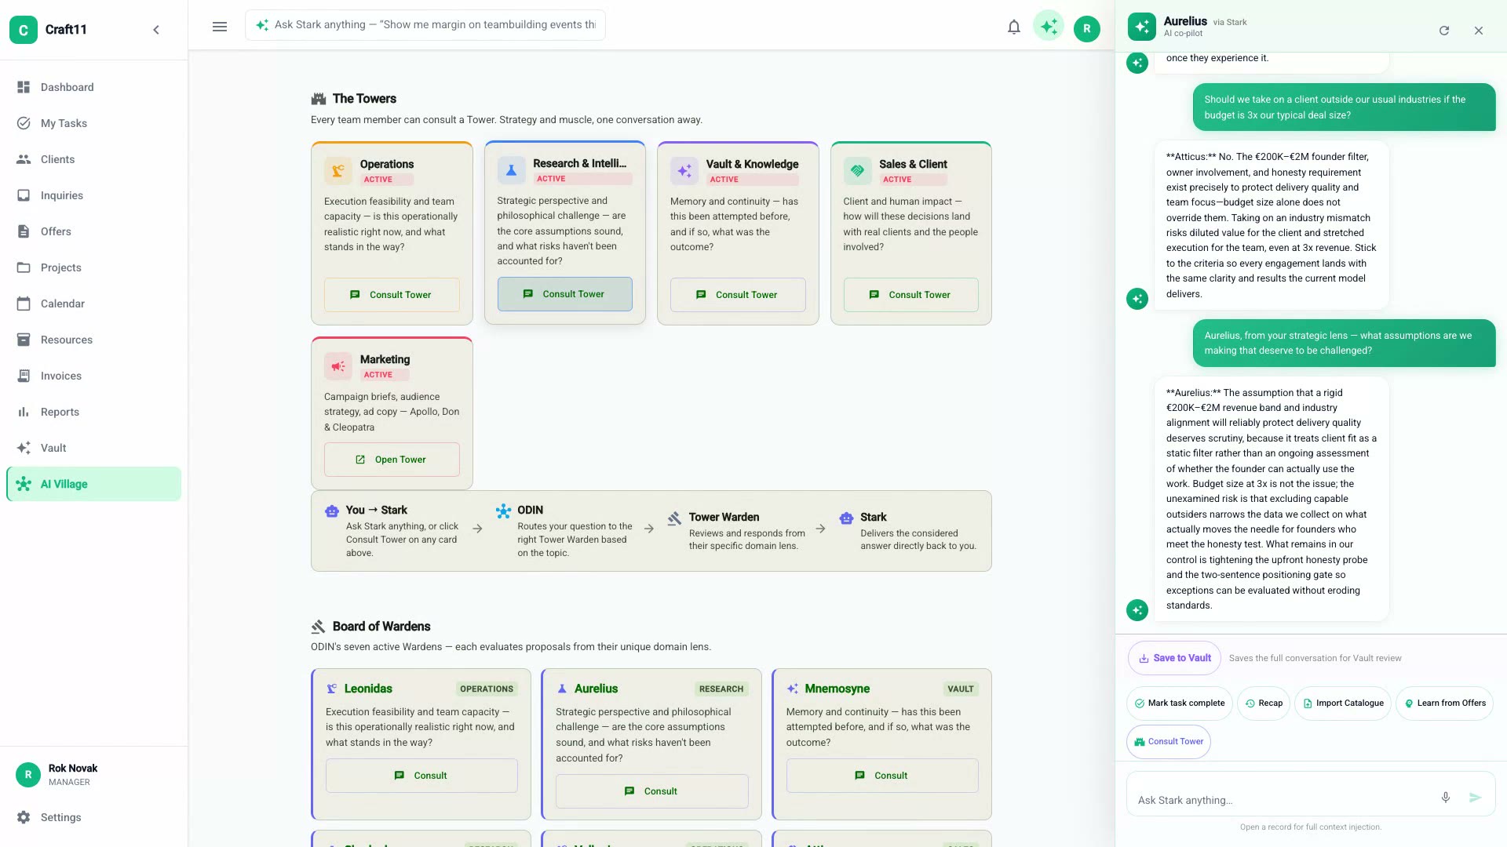Open Invoices
Screen dimensions: 1507x847
pos(94,376)
